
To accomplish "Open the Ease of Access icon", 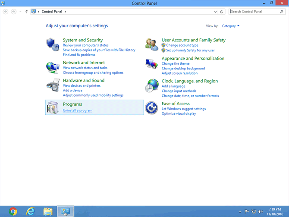I will pos(151,108).
